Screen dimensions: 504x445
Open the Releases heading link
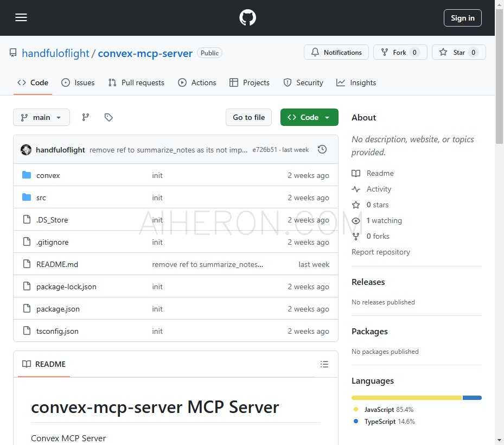pyautogui.click(x=368, y=282)
